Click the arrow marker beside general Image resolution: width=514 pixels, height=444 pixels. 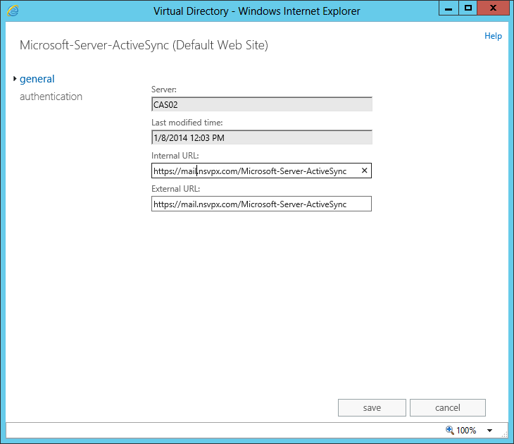pyautogui.click(x=15, y=79)
